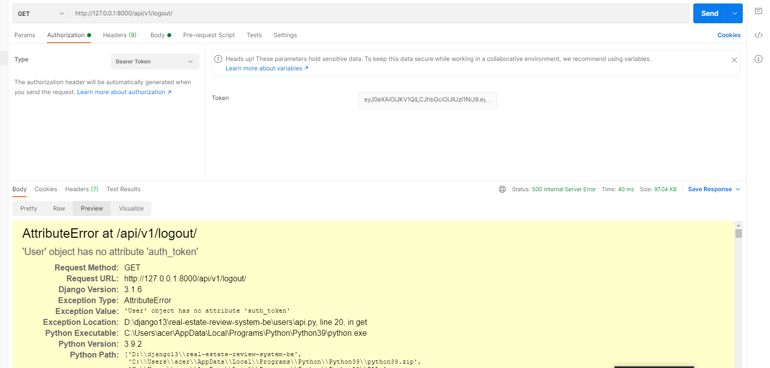Click the request URL field
The image size is (770, 368).
[379, 13]
